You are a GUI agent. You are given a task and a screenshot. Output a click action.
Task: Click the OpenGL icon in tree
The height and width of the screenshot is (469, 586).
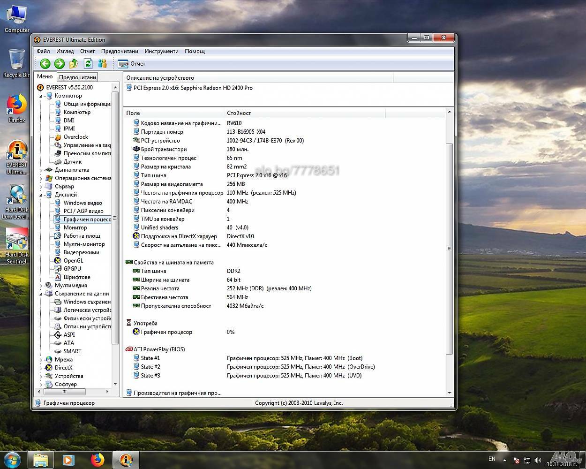58,261
